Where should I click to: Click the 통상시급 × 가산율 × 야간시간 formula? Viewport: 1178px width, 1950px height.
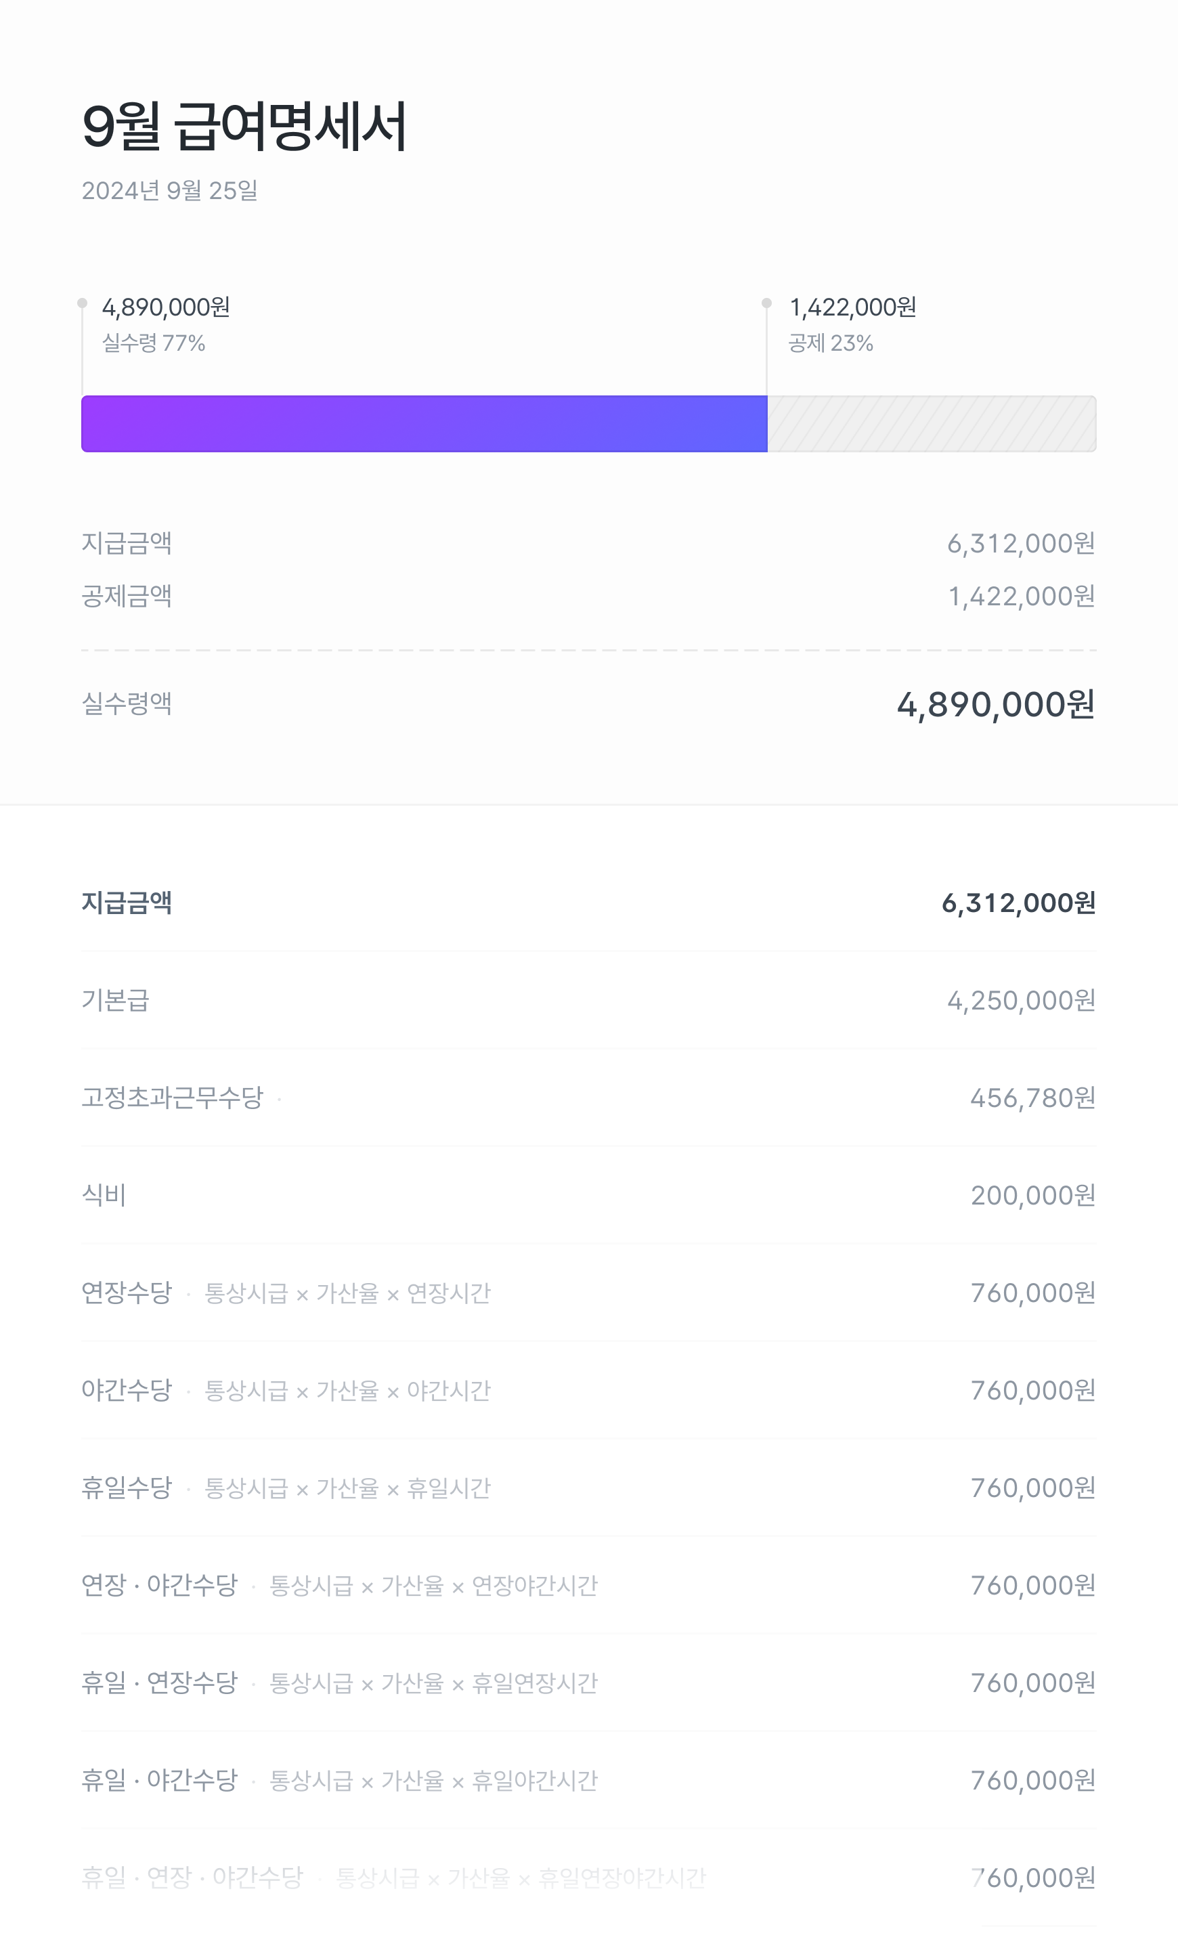pos(347,1391)
